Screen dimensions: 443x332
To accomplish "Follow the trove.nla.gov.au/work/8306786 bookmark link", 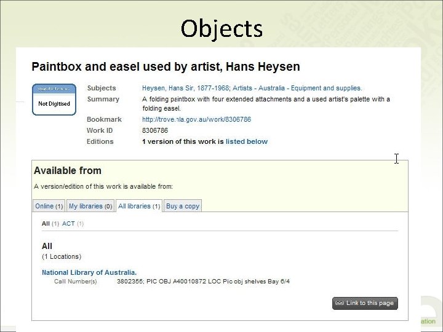I will pos(196,119).
